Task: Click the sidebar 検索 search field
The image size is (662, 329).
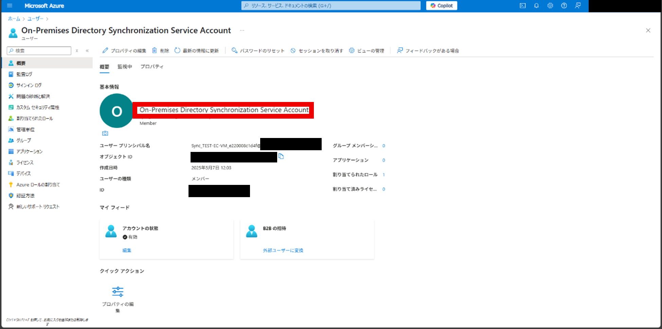Action: point(39,51)
